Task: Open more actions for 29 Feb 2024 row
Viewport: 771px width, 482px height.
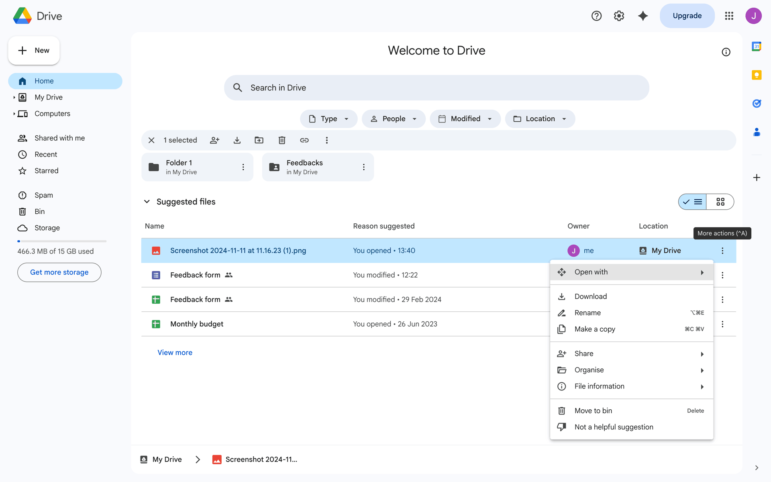Action: coord(722,300)
